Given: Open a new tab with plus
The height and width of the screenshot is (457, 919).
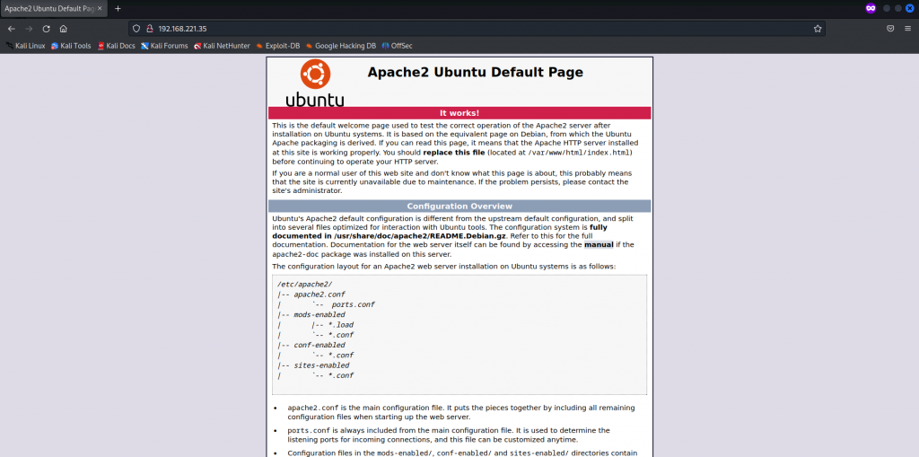Looking at the screenshot, I should coord(118,9).
